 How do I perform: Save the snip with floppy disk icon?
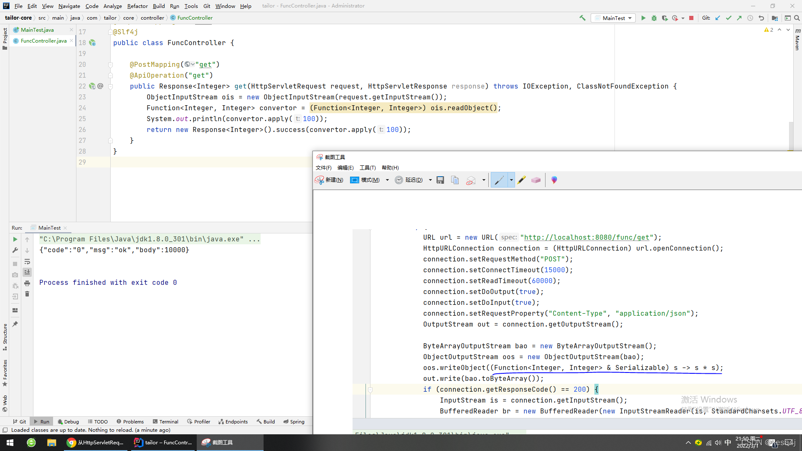(x=440, y=180)
